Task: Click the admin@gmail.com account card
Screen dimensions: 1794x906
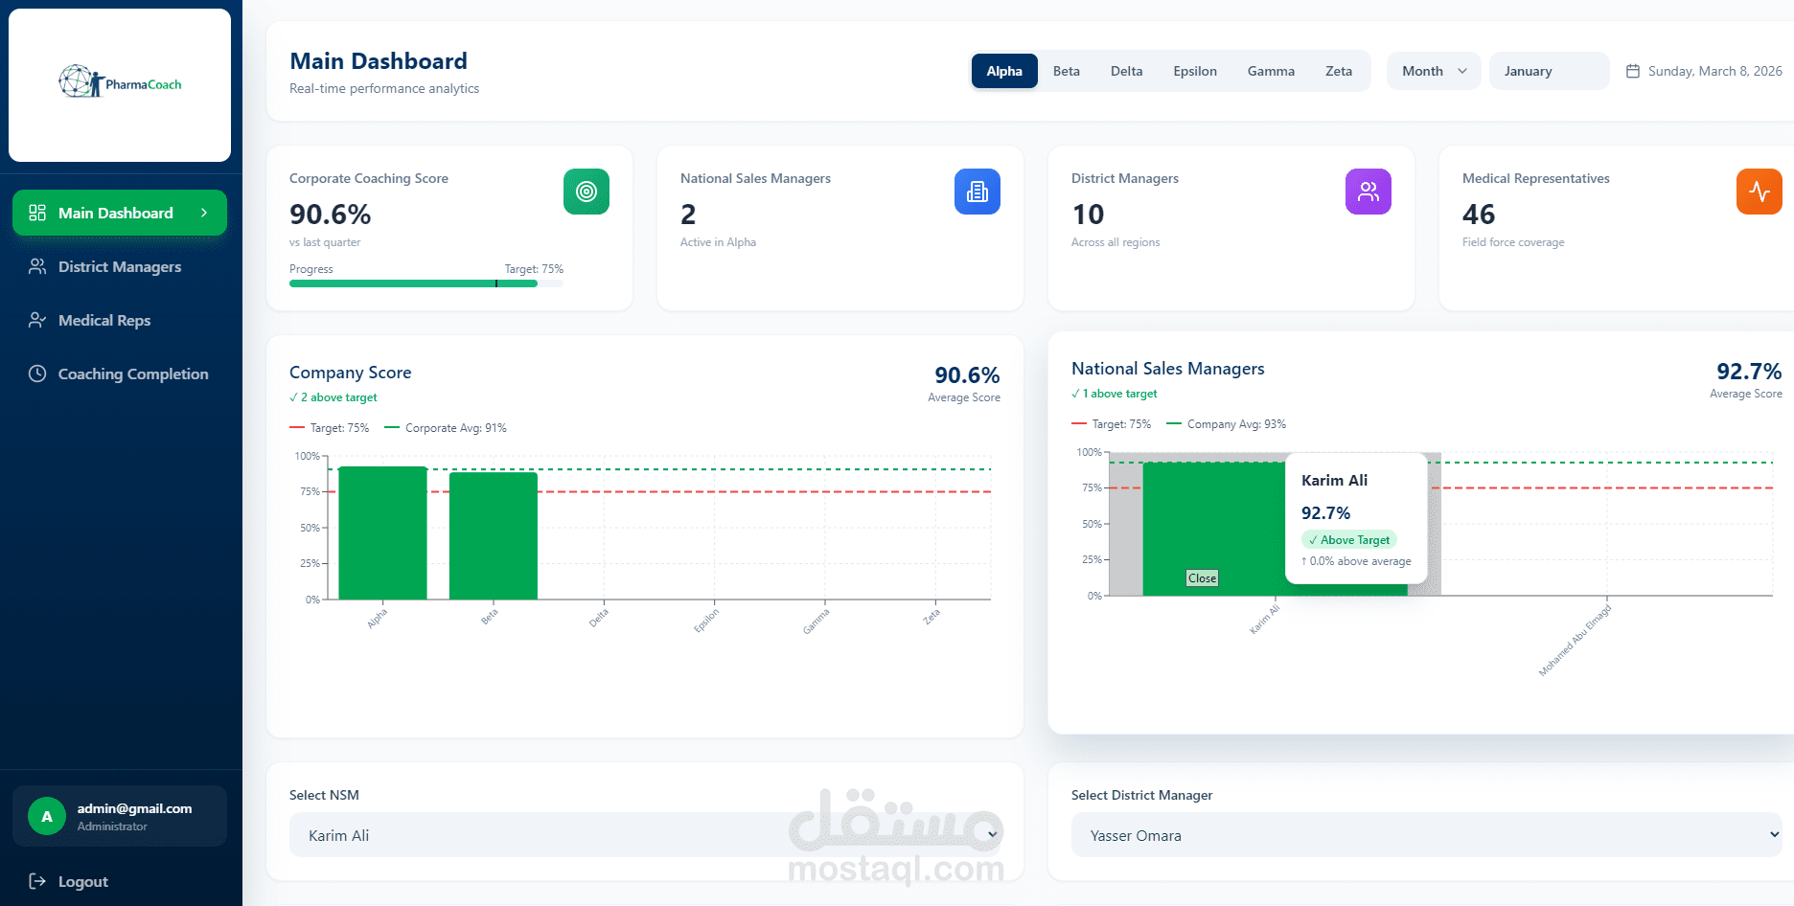Action: tap(120, 816)
